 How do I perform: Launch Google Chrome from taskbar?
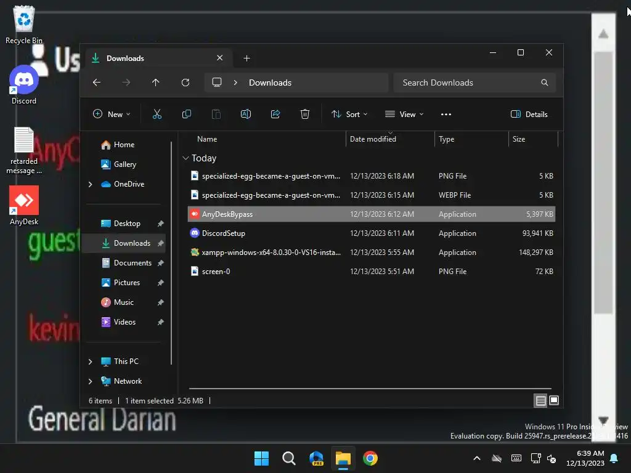(370, 458)
